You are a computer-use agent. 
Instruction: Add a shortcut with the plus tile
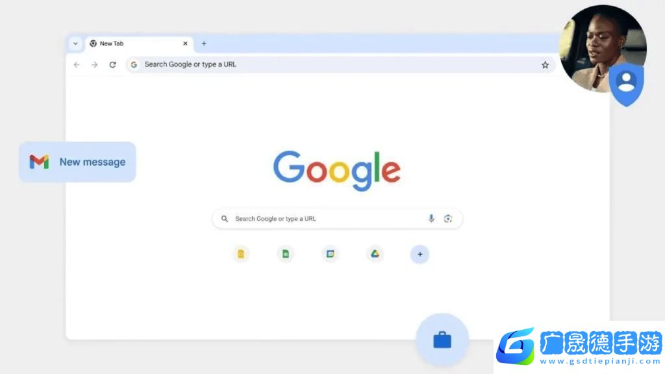pyautogui.click(x=420, y=255)
